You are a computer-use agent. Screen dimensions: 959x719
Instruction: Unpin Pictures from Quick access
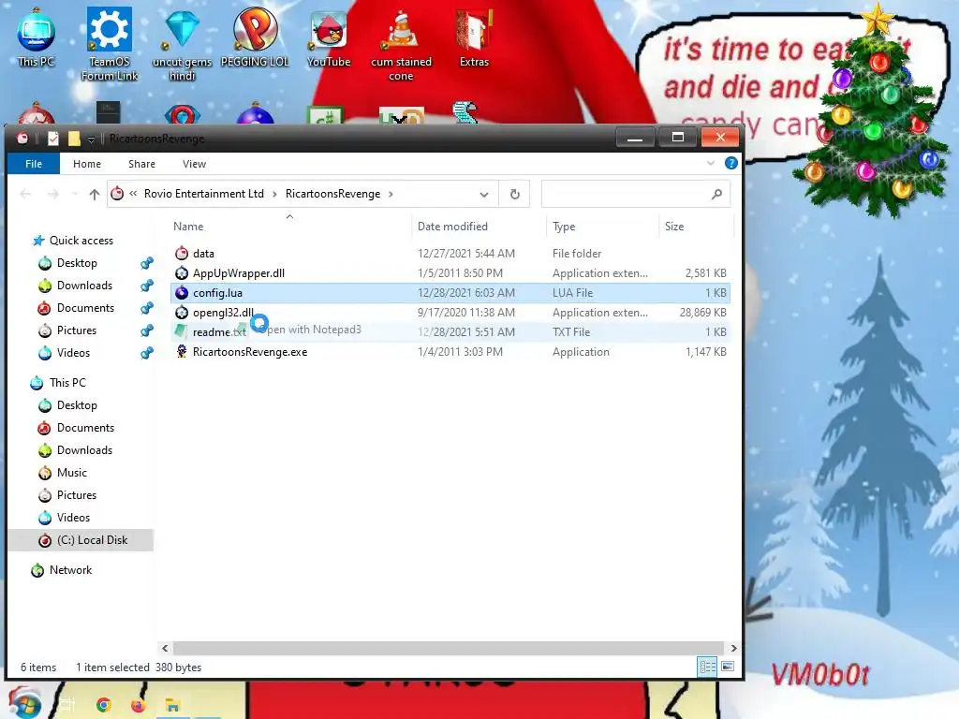pyautogui.click(x=147, y=330)
